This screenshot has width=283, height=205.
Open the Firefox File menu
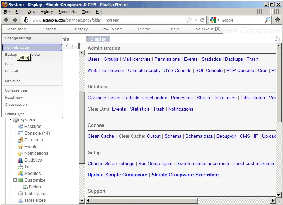(x=7, y=12)
